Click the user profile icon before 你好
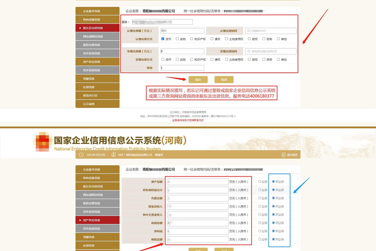 [x=114, y=155]
